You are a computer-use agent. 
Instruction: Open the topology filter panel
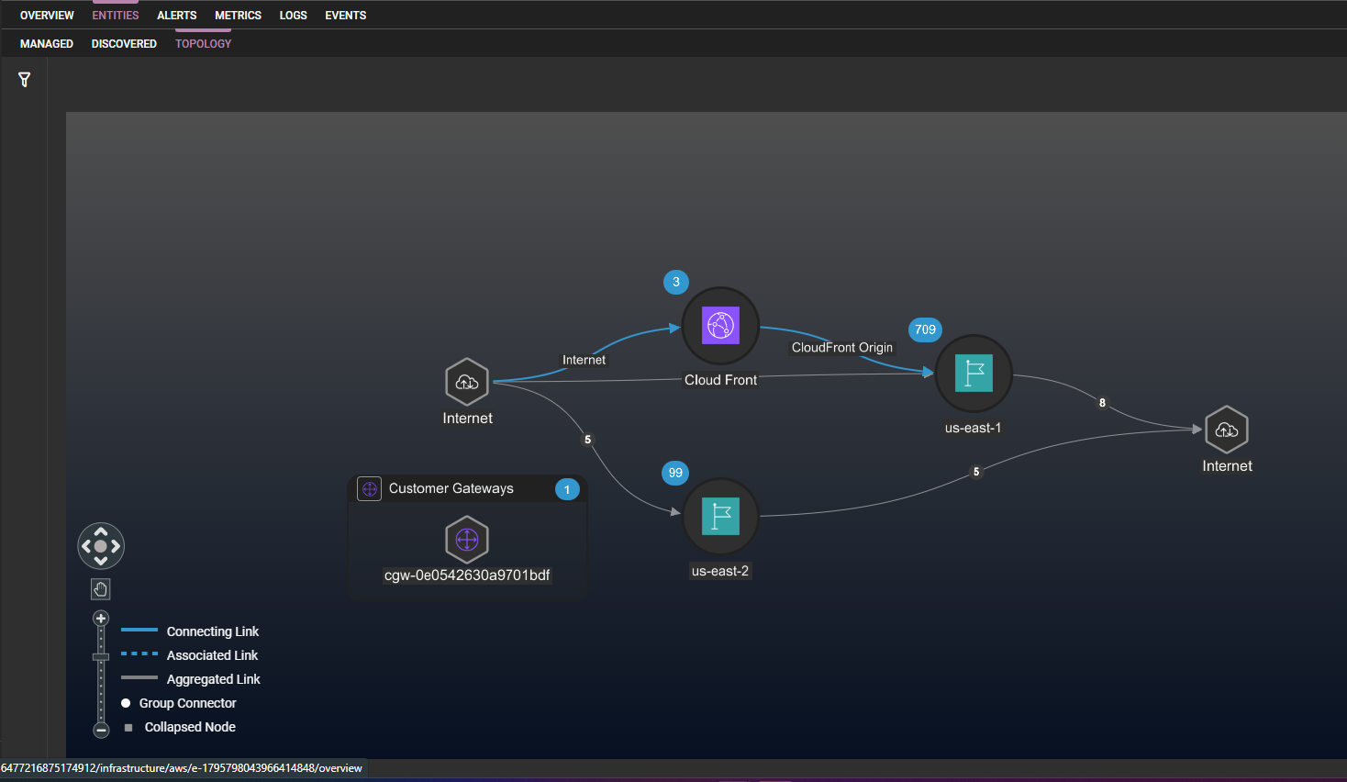(x=24, y=79)
